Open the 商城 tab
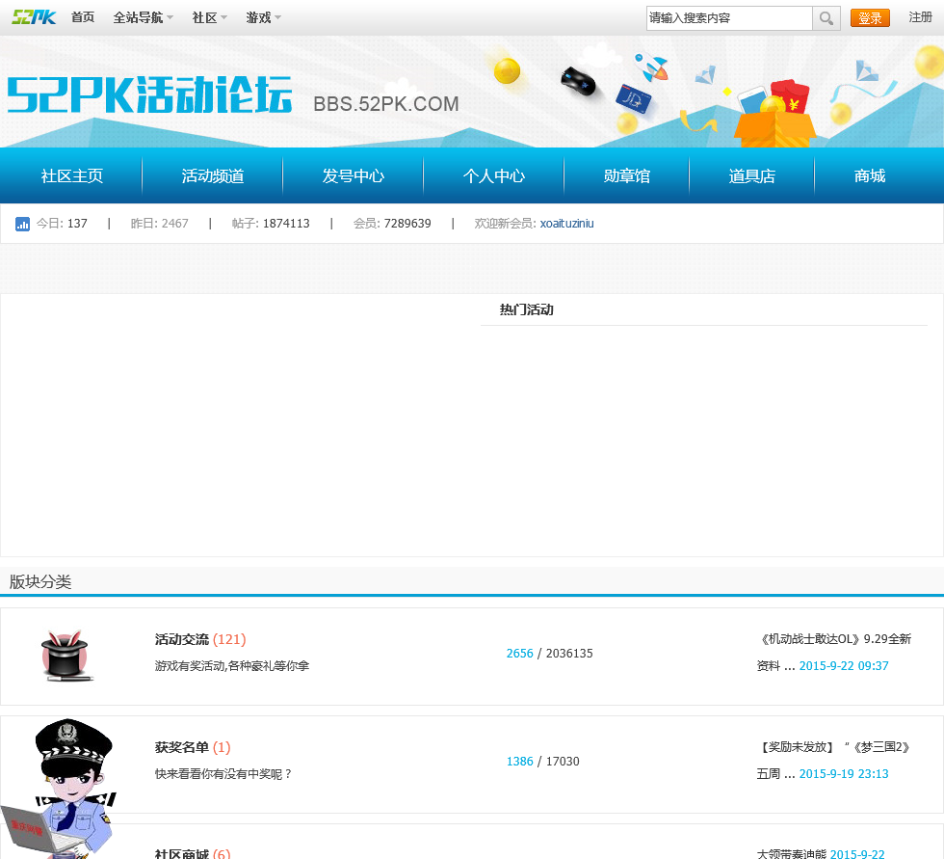Image resolution: width=944 pixels, height=859 pixels. [869, 175]
